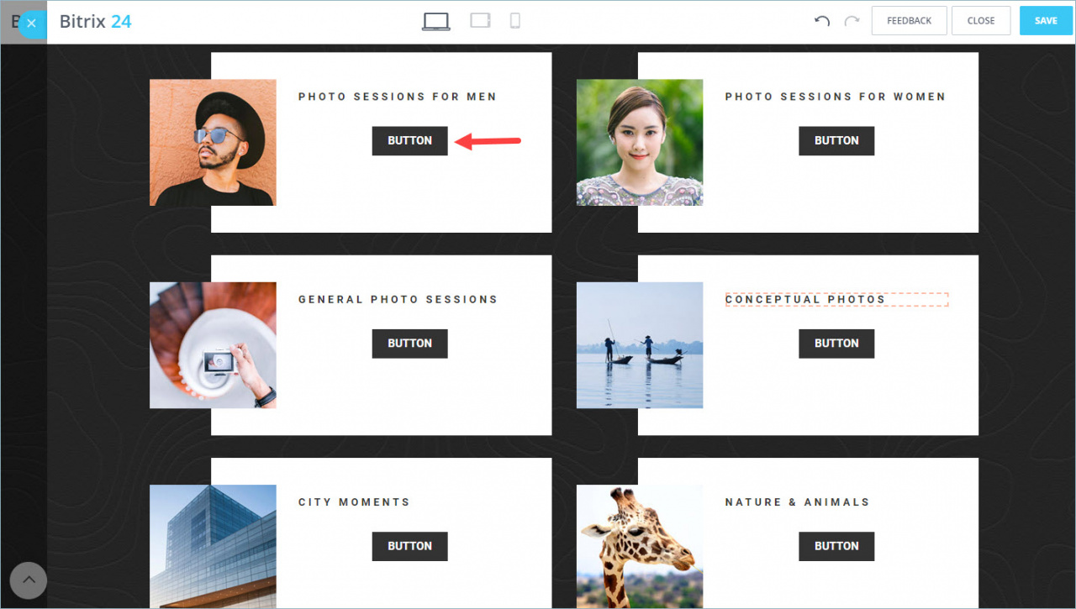
Task: Click the Close button in header
Action: [x=981, y=21]
